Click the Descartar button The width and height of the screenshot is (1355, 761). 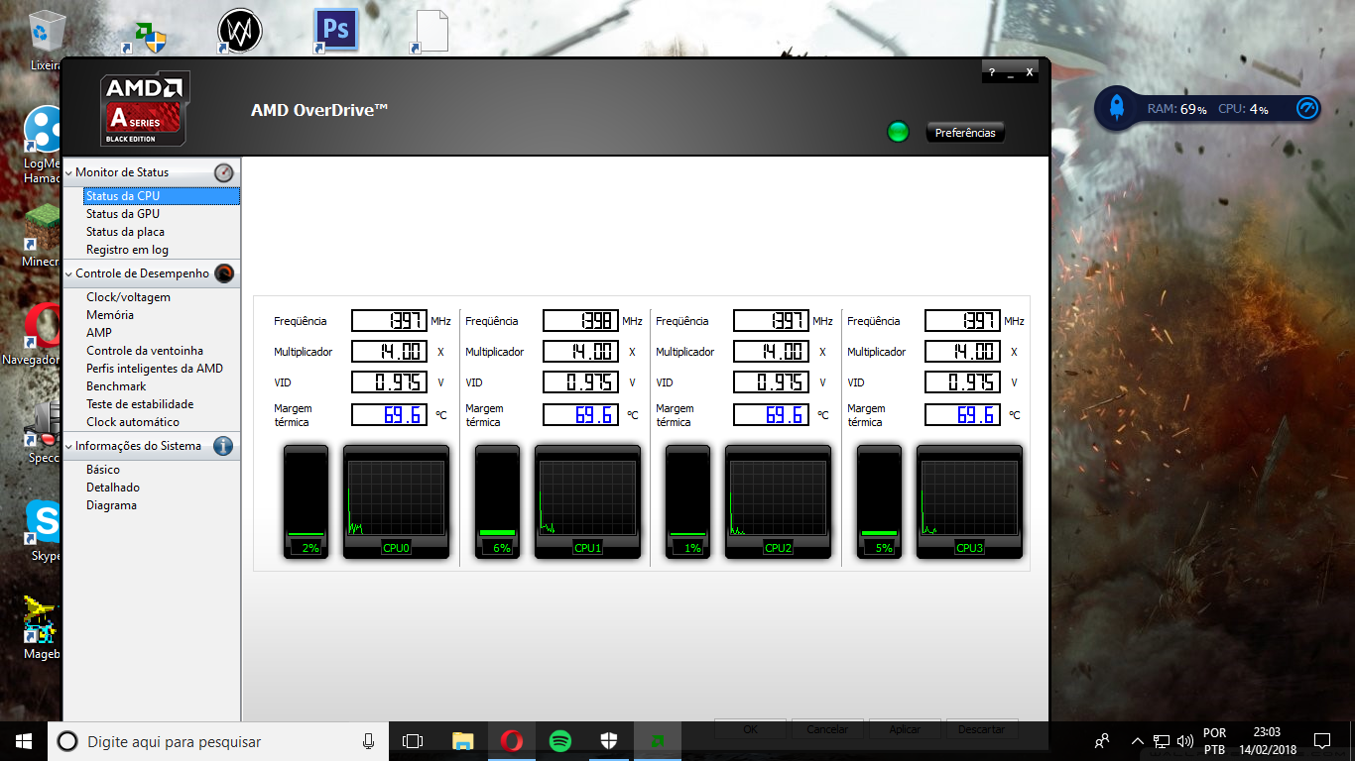point(982,729)
